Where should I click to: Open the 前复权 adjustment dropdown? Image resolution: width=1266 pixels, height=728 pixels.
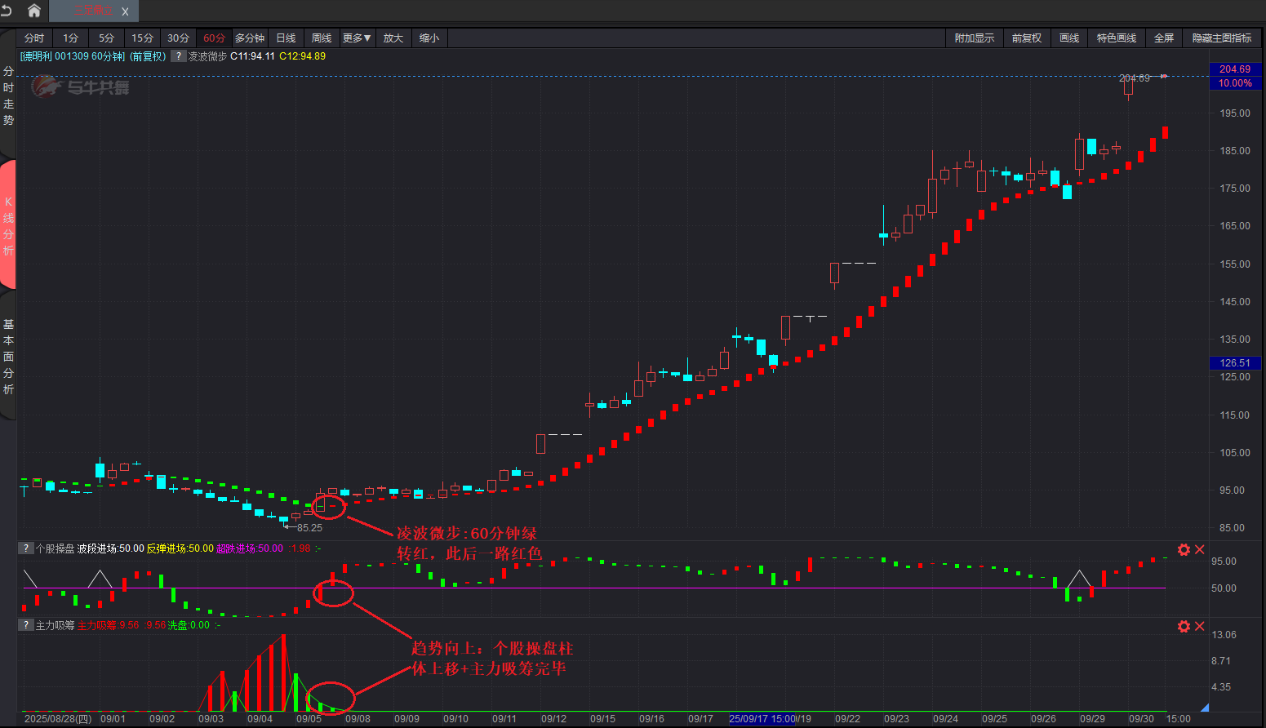(1026, 38)
